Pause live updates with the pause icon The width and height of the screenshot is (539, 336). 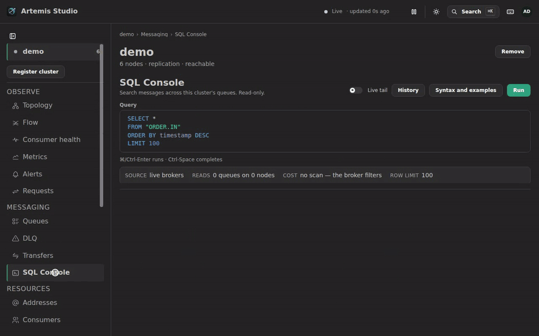[x=414, y=12]
